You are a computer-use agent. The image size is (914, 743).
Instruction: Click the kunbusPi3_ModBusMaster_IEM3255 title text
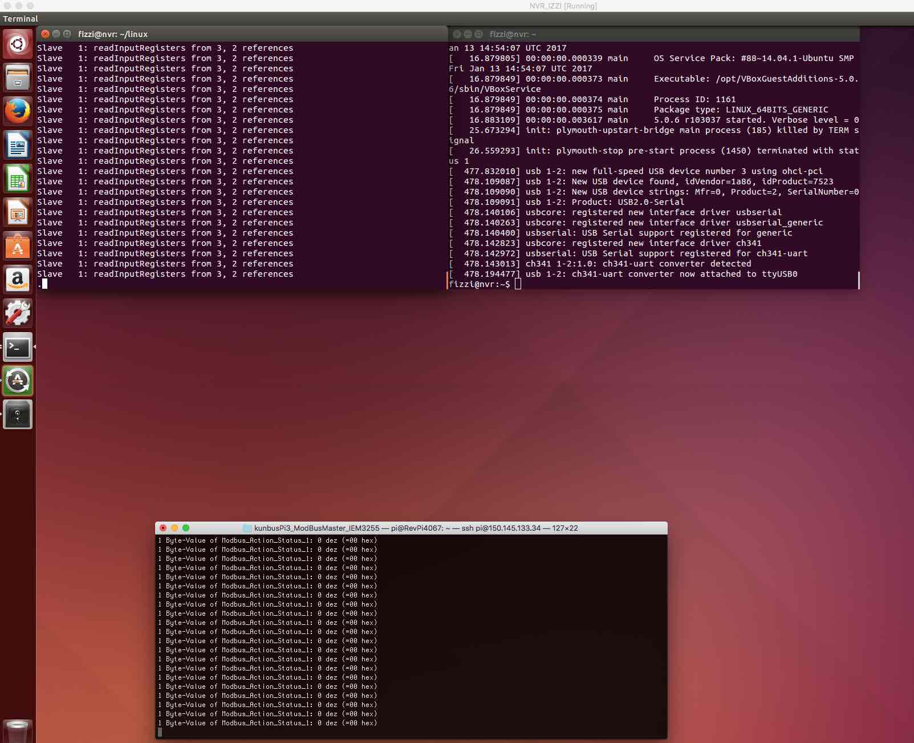point(317,528)
